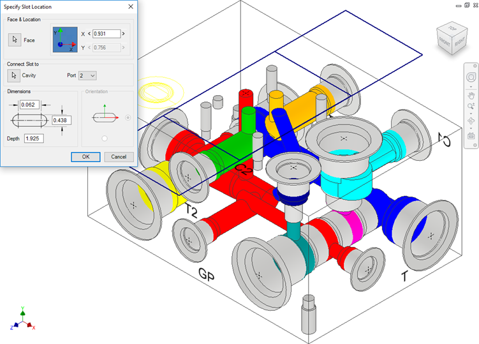
Task: Increase X value with right arrow
Action: click(124, 33)
